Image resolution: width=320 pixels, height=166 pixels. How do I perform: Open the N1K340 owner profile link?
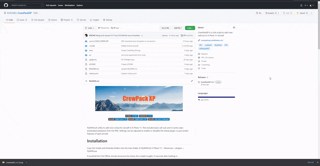11,13
